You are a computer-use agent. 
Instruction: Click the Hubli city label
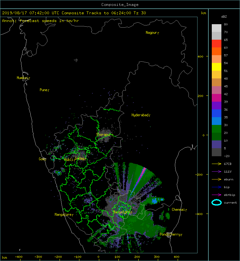click(69, 160)
